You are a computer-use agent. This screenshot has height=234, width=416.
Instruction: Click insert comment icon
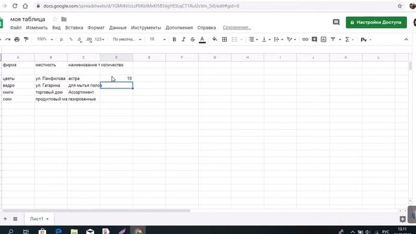click(x=315, y=39)
